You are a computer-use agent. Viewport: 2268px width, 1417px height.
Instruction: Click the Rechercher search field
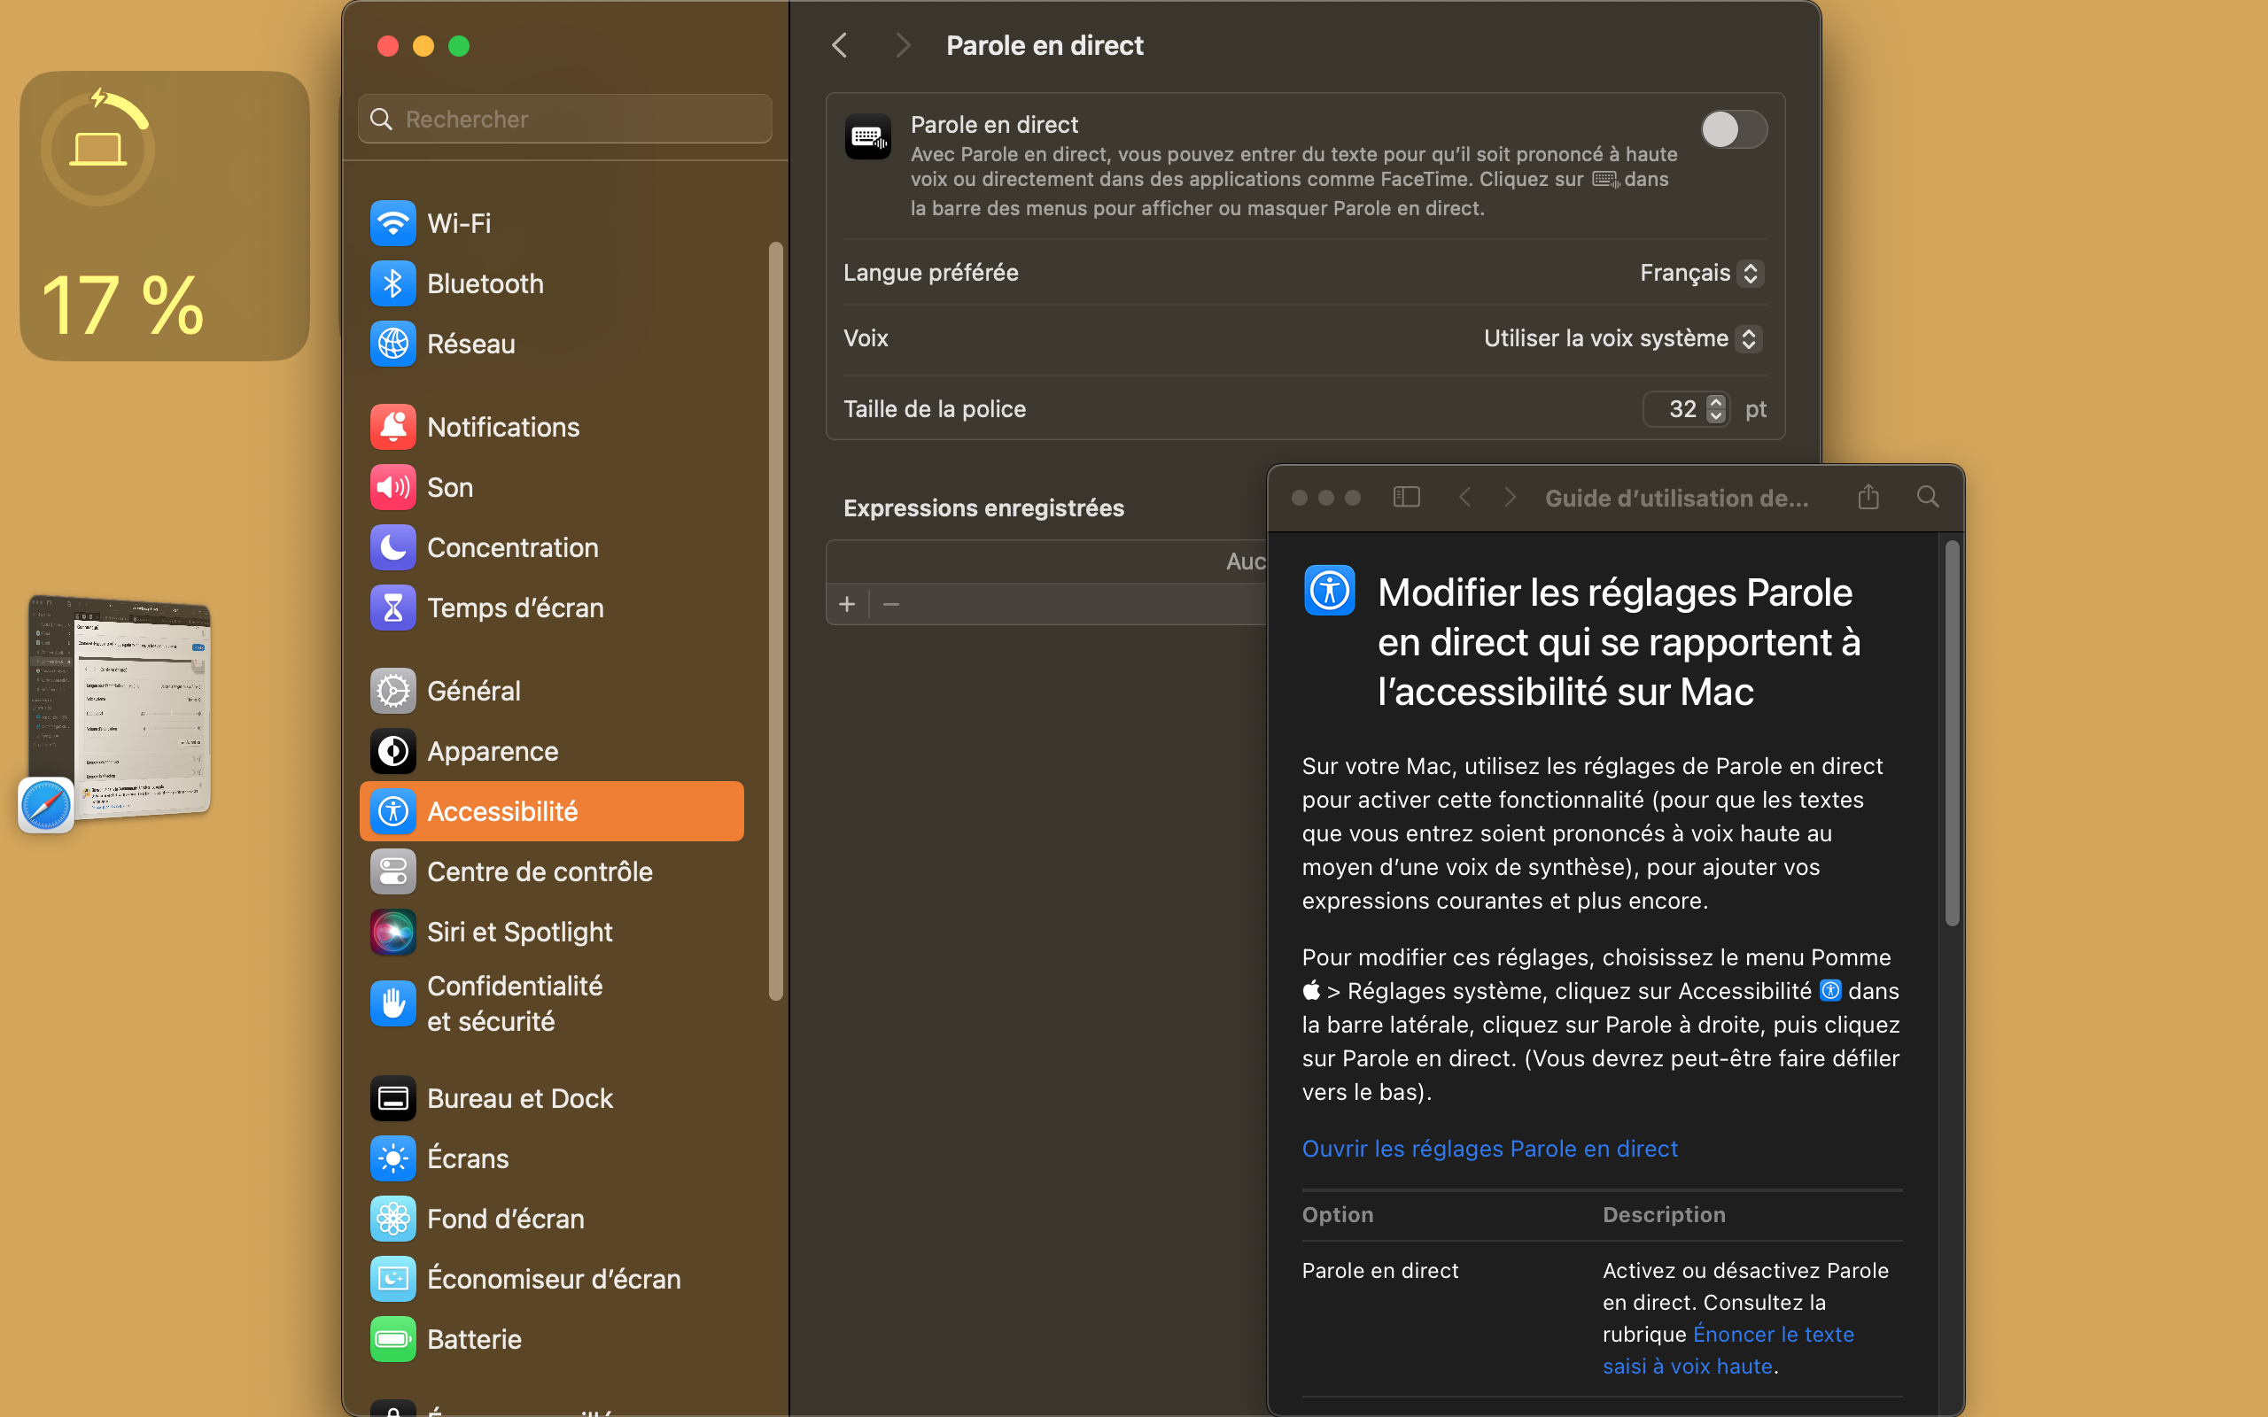[x=565, y=119]
